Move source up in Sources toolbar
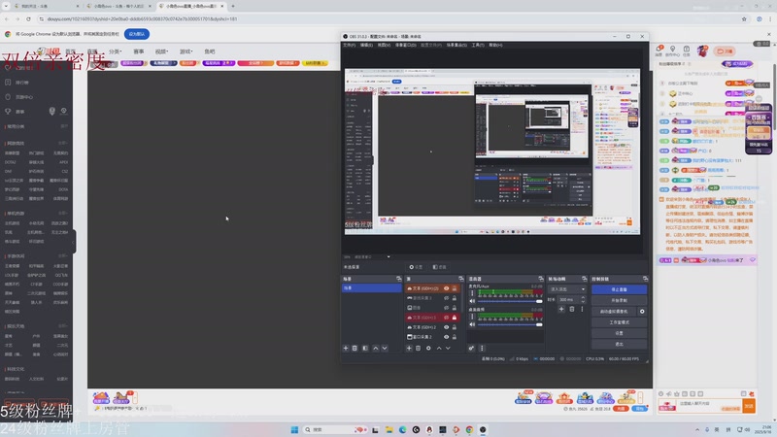This screenshot has width=777, height=437. pyautogui.click(x=439, y=349)
